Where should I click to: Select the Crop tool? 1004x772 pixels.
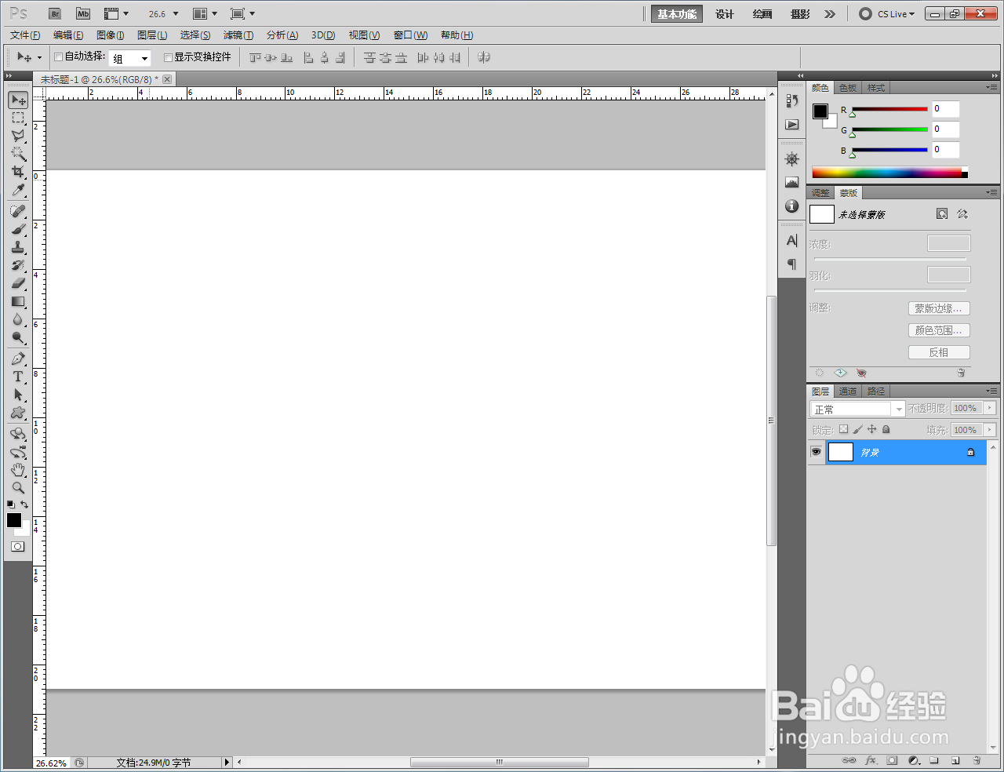click(18, 172)
